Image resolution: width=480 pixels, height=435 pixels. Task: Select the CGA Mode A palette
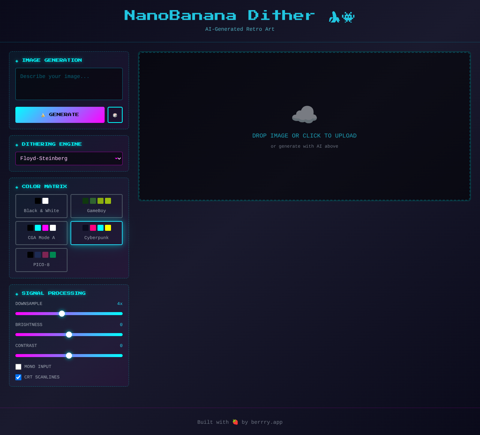(41, 233)
